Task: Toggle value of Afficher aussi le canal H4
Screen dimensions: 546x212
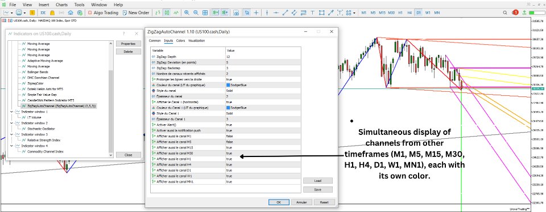Action: point(263,164)
